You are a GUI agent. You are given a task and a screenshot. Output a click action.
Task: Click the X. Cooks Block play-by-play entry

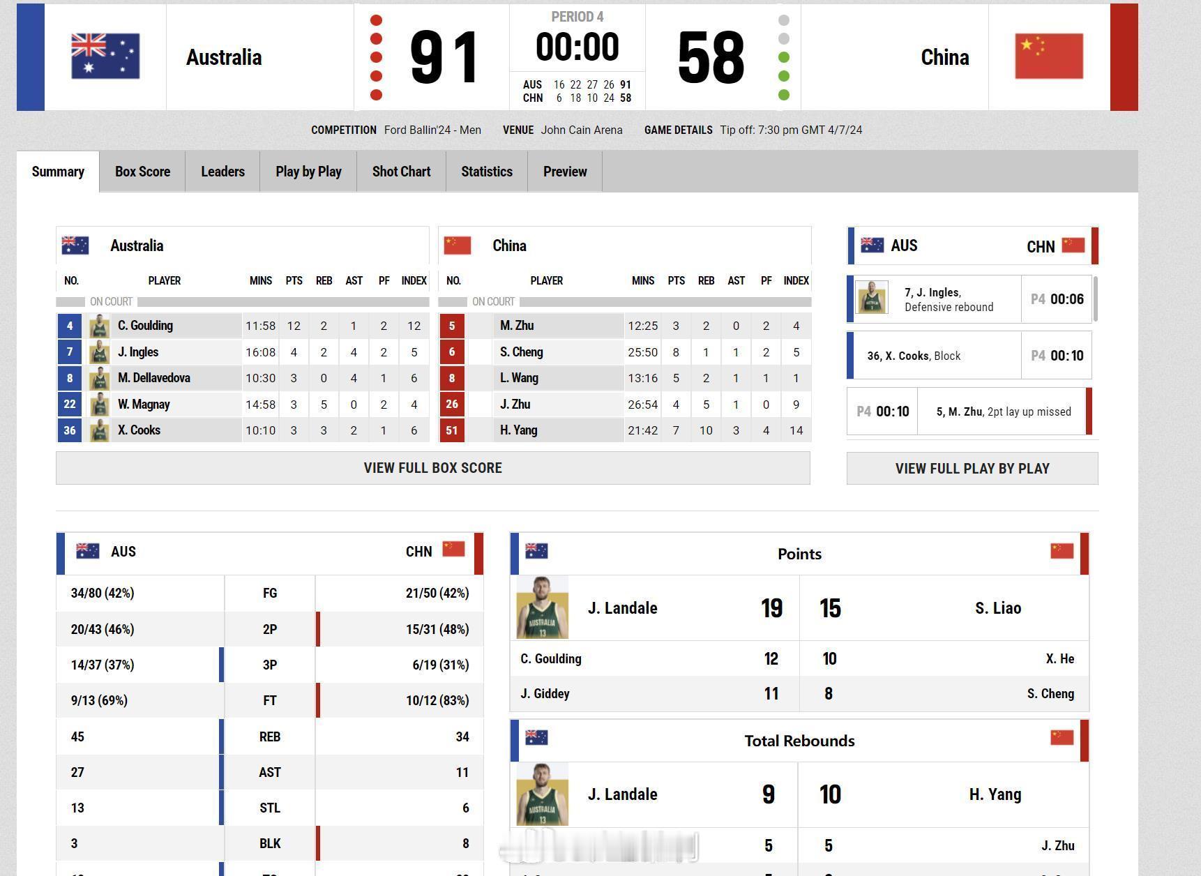pyautogui.click(x=969, y=356)
